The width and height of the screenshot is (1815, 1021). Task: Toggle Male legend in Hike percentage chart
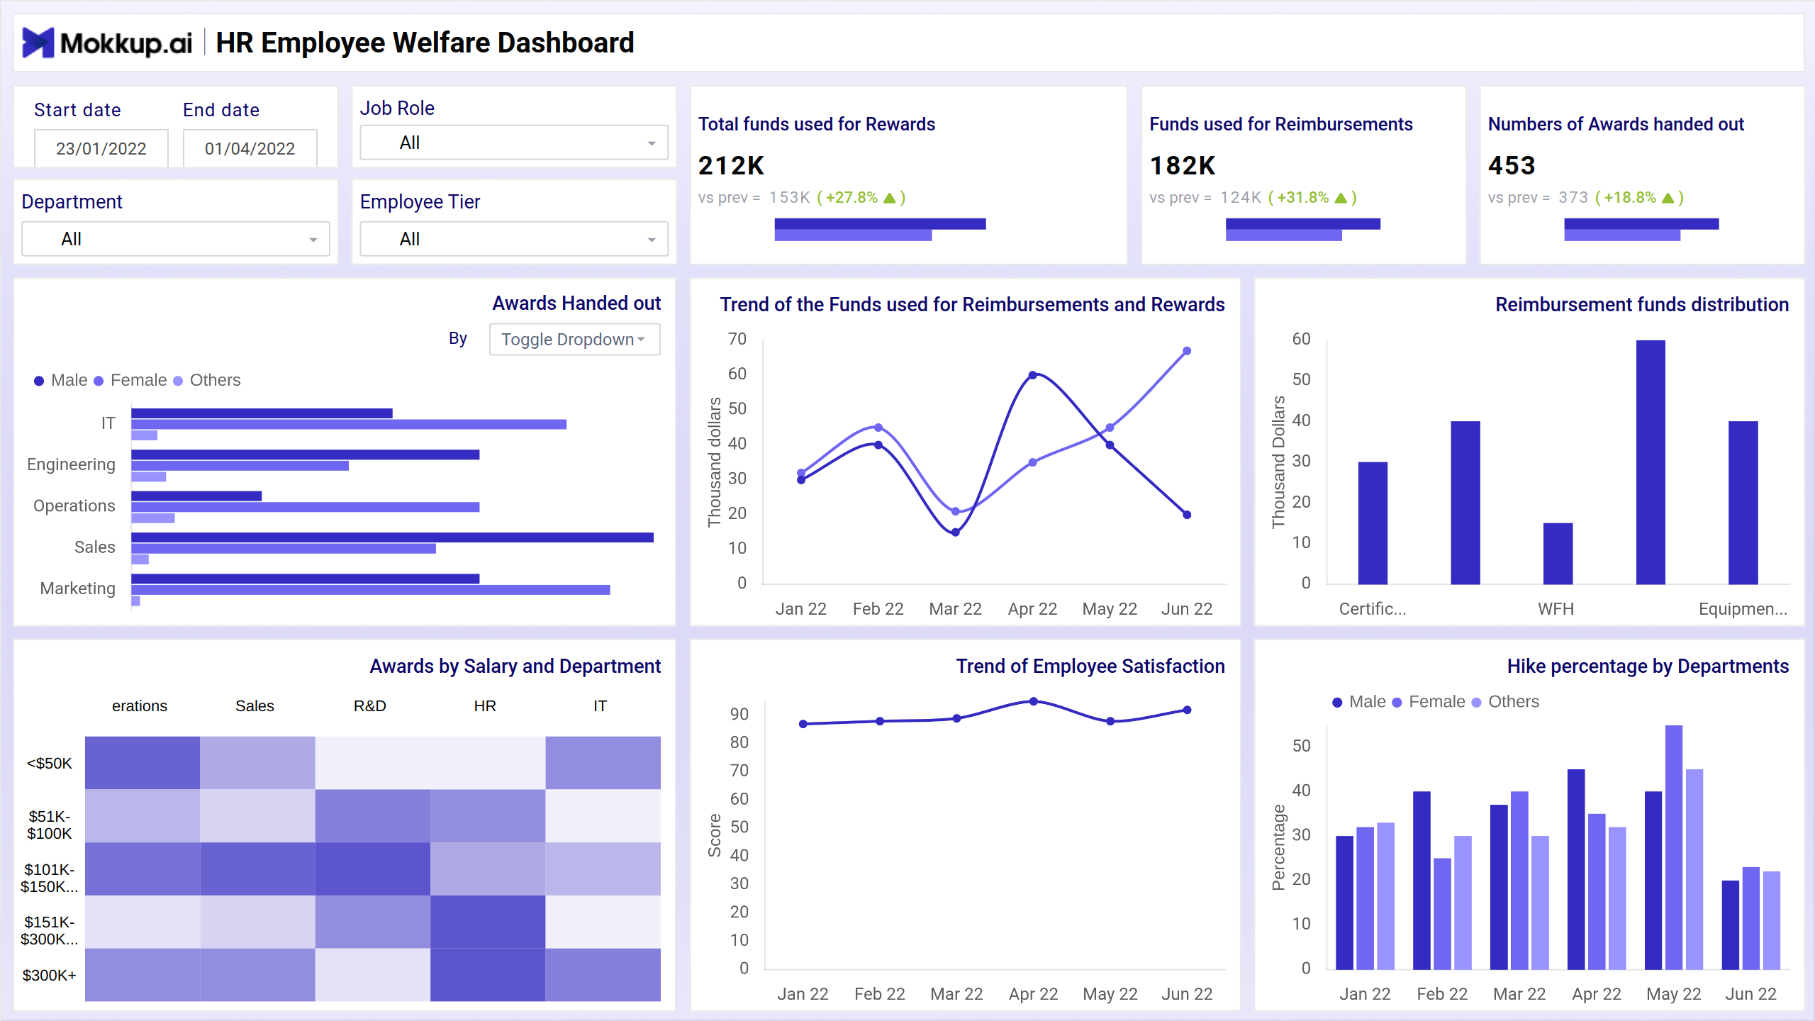click(x=1359, y=702)
